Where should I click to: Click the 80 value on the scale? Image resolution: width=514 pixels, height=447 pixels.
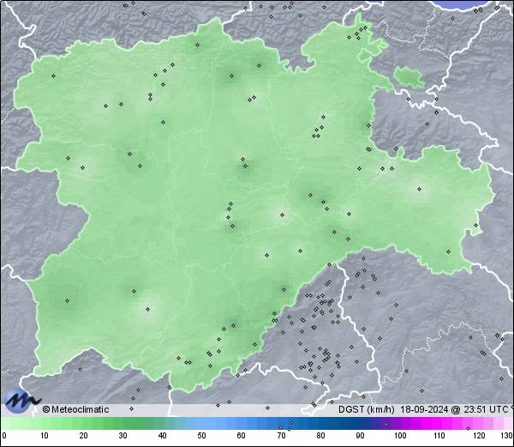(x=320, y=436)
